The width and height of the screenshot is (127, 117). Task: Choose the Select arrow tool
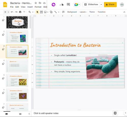(37, 12)
